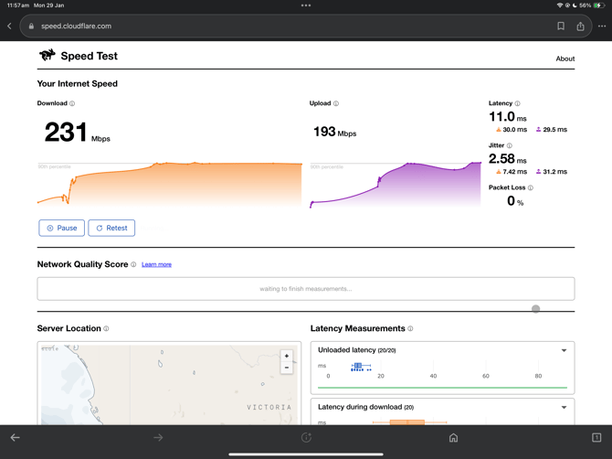The image size is (612, 459).
Task: Pause the speed test
Action: coord(62,228)
